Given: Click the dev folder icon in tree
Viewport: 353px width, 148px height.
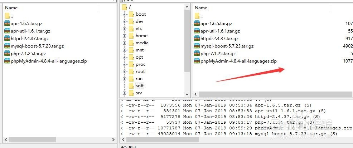Looking at the screenshot, I should pyautogui.click(x=131, y=21).
